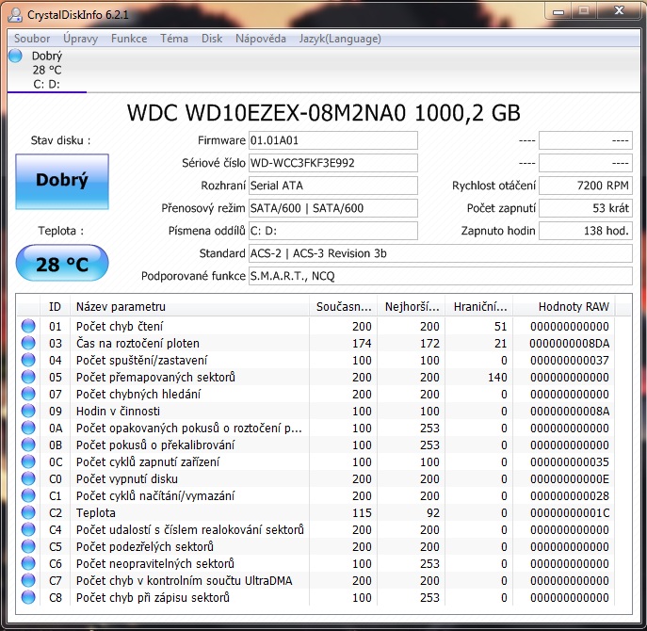This screenshot has width=647, height=631.
Task: Click the Přenosový režim field SATA/600
Action: (333, 208)
